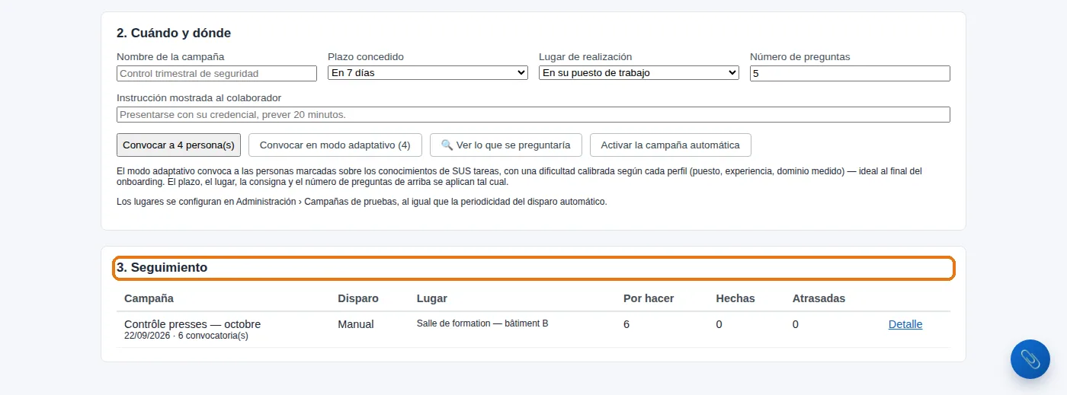Click the 3. Seguimiento heading
Viewport: 1067px width, 395px height.
(162, 268)
